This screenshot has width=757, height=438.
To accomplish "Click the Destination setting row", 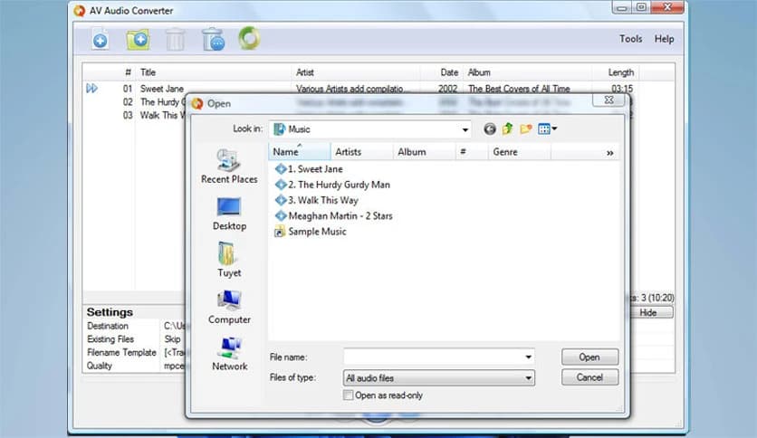I will click(x=136, y=326).
